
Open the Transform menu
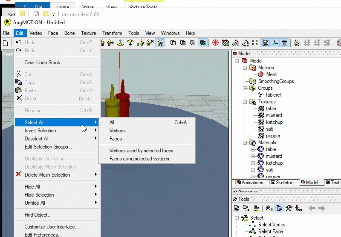(x=112, y=33)
